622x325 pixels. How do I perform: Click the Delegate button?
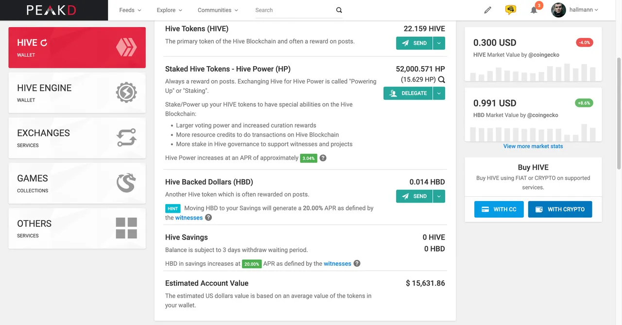[x=408, y=93]
